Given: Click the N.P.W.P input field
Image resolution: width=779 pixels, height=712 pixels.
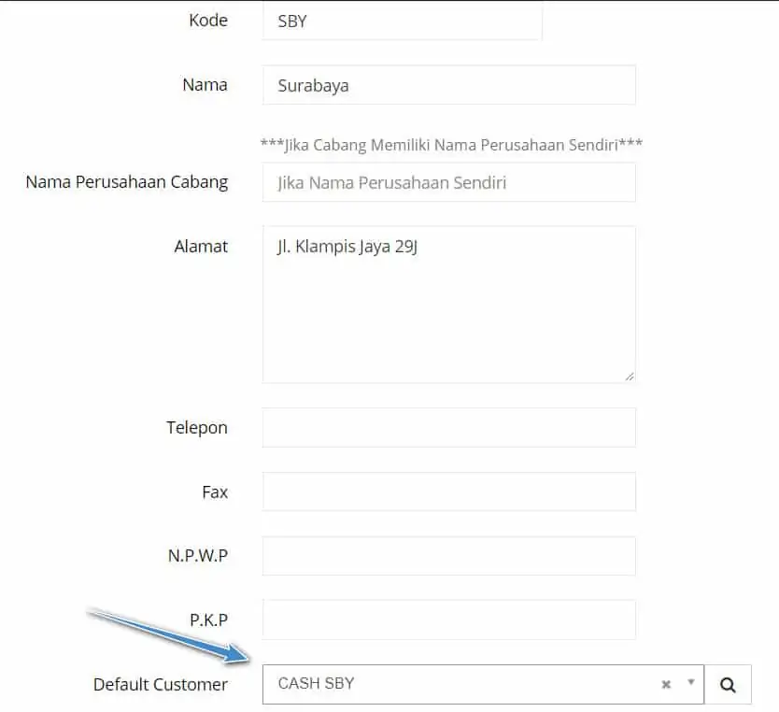Looking at the screenshot, I should coord(448,555).
